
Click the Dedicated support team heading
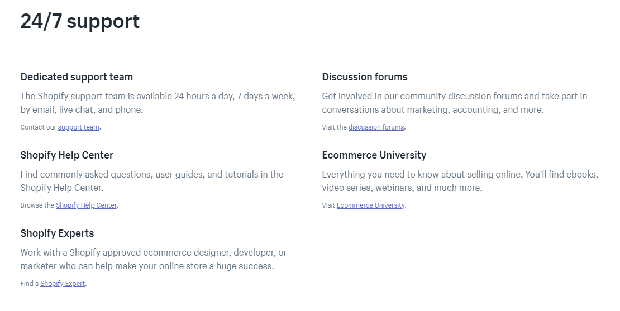[x=77, y=77]
